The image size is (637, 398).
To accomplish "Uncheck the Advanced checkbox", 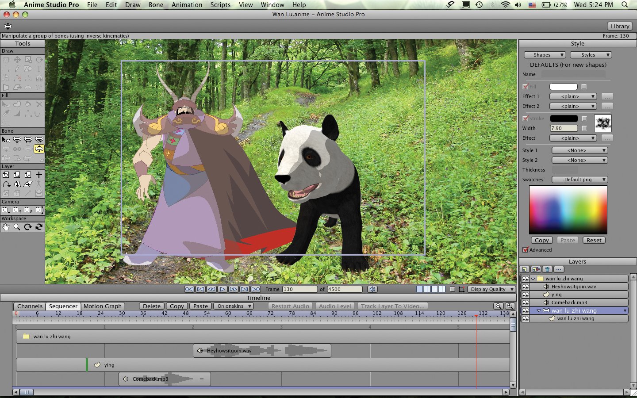I will point(526,250).
